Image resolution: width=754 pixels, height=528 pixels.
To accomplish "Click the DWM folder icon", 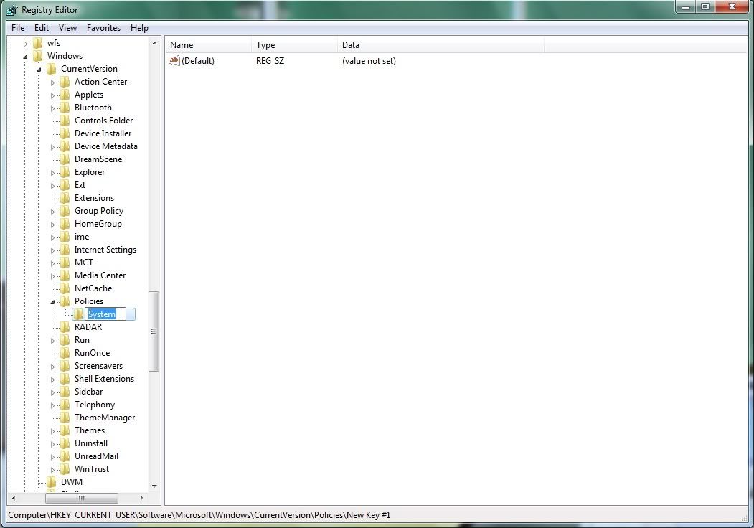I will coord(51,482).
